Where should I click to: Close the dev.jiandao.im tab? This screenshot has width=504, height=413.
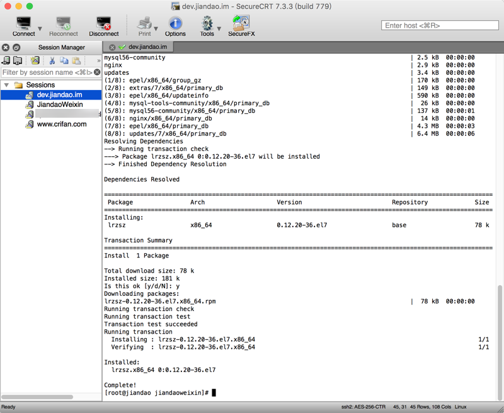pyautogui.click(x=112, y=47)
